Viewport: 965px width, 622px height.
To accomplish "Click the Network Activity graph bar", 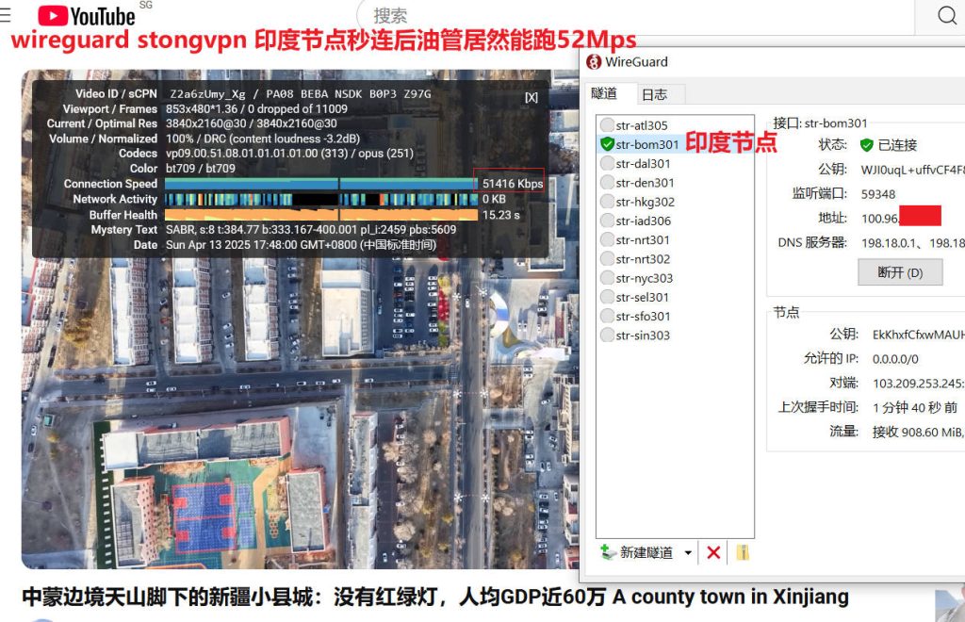I will (321, 200).
